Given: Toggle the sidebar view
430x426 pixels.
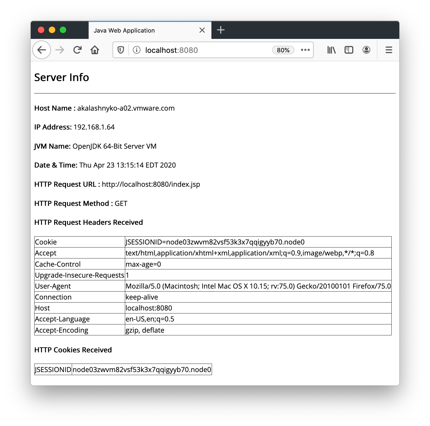Looking at the screenshot, I should pos(349,50).
